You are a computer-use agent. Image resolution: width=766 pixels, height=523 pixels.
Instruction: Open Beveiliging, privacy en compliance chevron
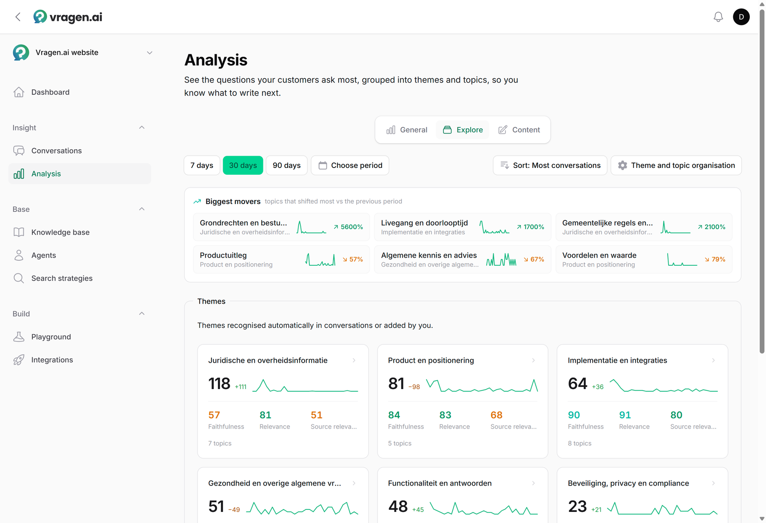tap(714, 483)
